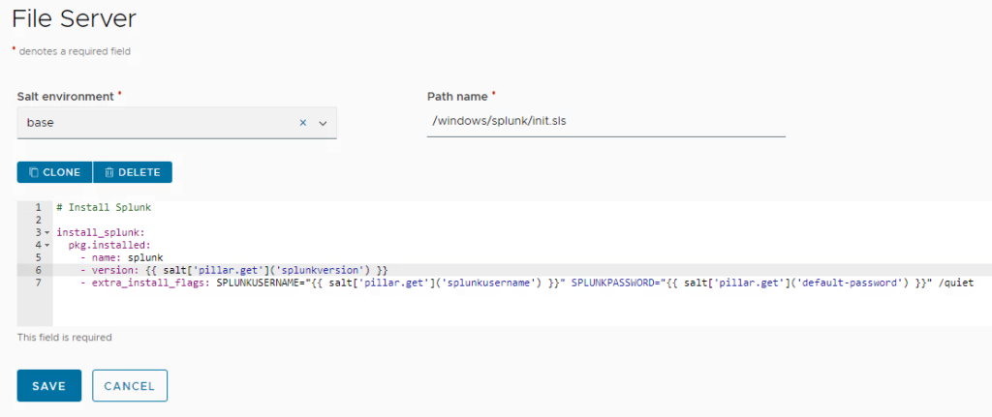Save the file server changes

tap(48, 385)
